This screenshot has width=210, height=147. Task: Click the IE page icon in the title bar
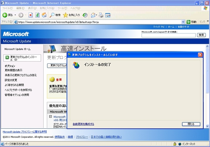point(2,3)
